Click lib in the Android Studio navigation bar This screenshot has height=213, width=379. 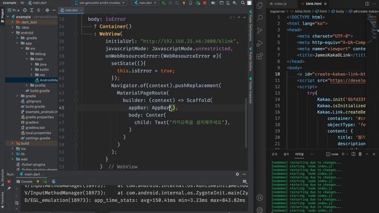click(23, 3)
